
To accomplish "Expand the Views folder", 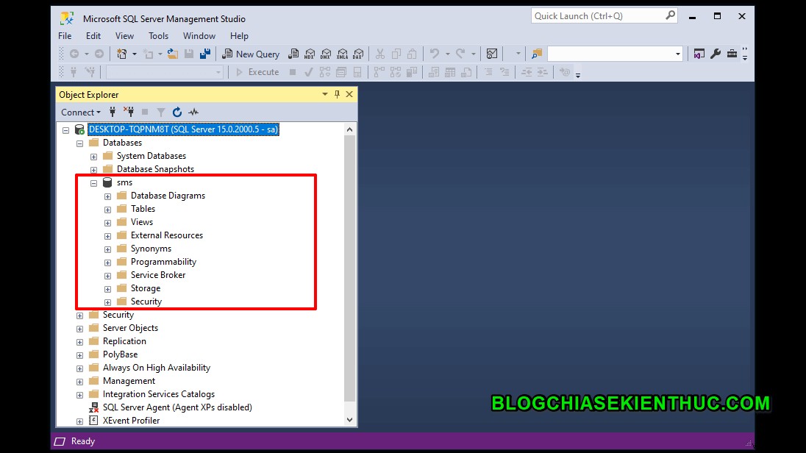I will [x=107, y=223].
